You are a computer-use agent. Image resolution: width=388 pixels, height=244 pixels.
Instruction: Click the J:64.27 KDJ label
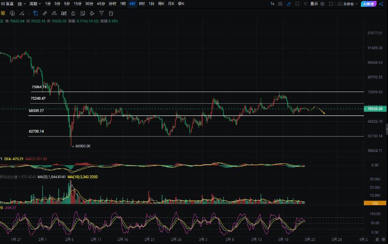click(10, 207)
